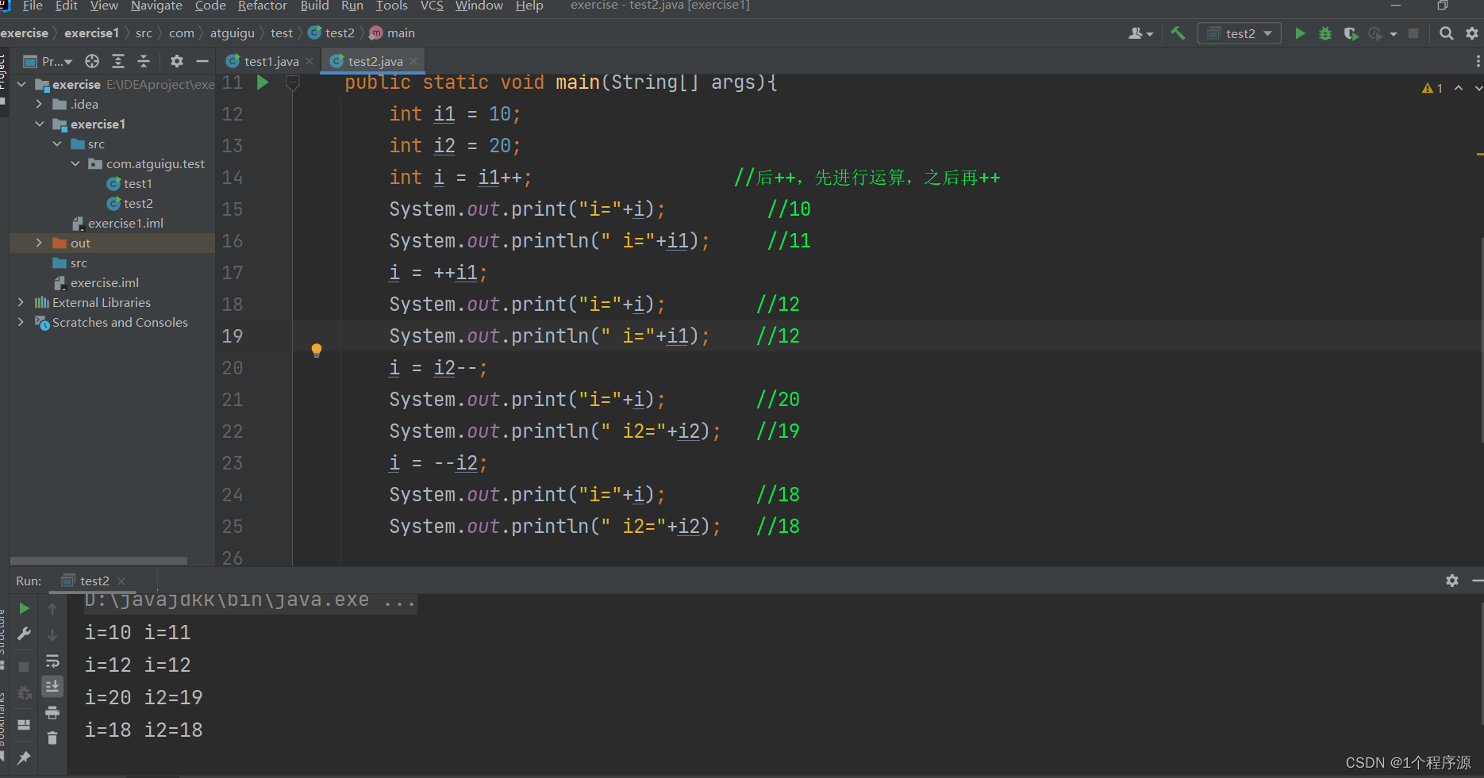The image size is (1484, 778).
Task: Open Search Everywhere with the magnifier icon
Action: pos(1446,33)
